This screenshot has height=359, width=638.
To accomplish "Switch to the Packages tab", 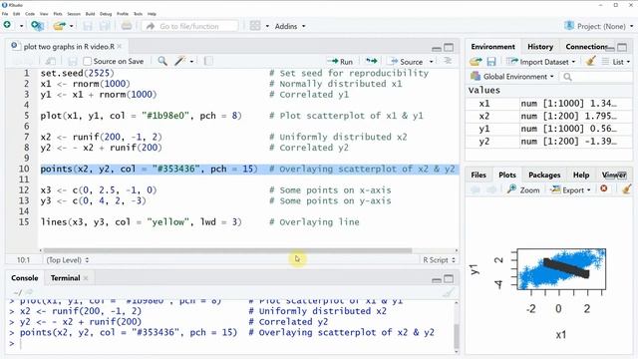I will 544,176.
